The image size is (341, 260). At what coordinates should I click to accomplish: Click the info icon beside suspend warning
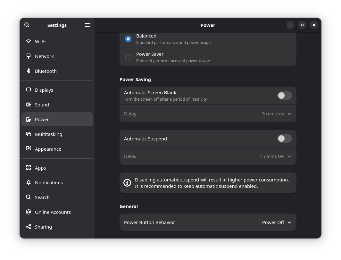tap(127, 183)
